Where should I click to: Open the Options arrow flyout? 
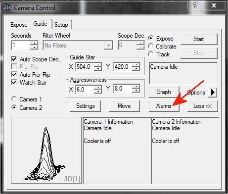[x=213, y=93]
